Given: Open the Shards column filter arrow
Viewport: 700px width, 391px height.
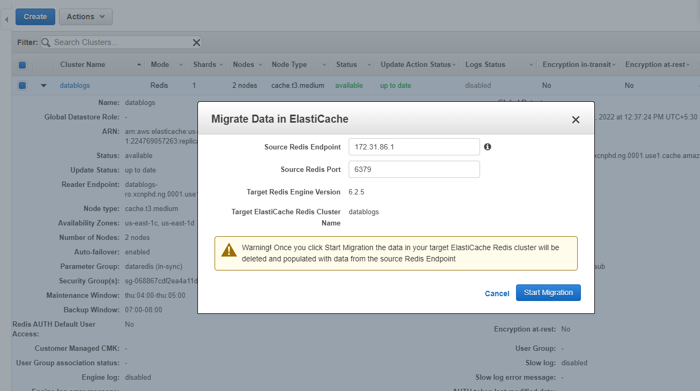Looking at the screenshot, I should click(220, 65).
